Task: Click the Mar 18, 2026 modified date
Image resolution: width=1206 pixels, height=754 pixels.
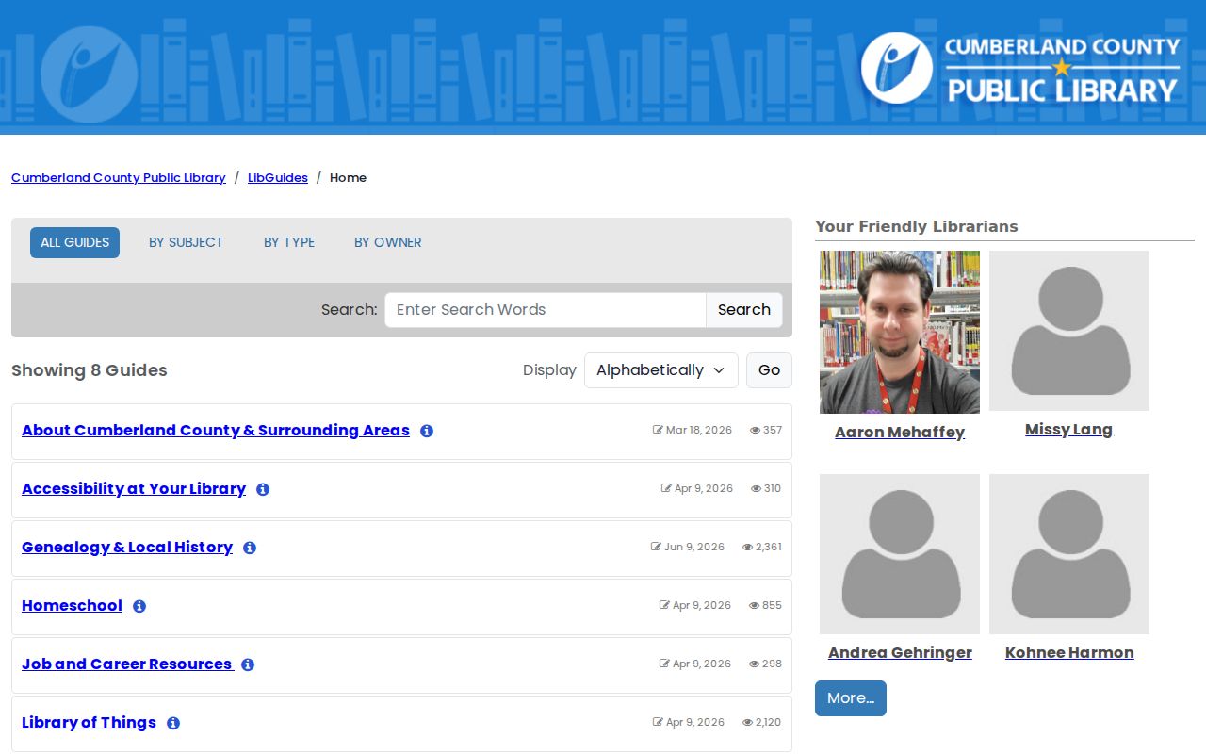Action: (693, 431)
